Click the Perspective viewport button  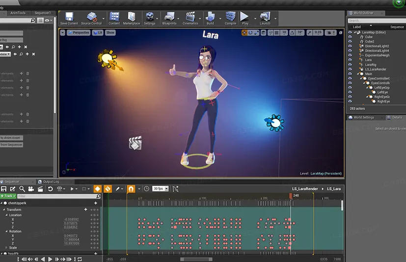coord(79,32)
